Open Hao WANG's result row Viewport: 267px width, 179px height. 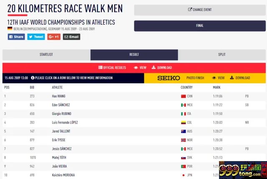134,96
